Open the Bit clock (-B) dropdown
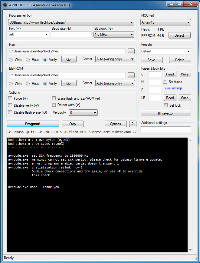This screenshot has height=263, width=200. (x=114, y=35)
